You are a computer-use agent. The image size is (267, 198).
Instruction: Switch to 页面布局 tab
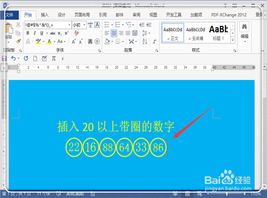[x=82, y=15]
